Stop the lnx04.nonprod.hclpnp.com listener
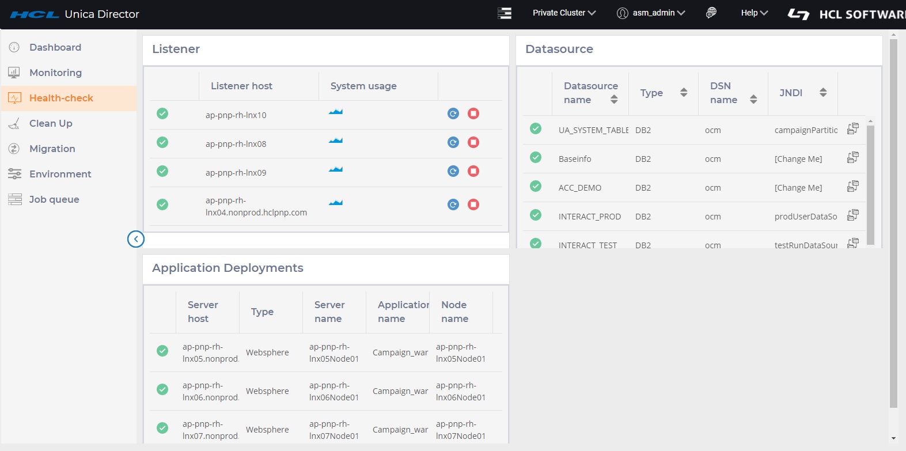Screen dimensions: 906x451 pos(473,204)
